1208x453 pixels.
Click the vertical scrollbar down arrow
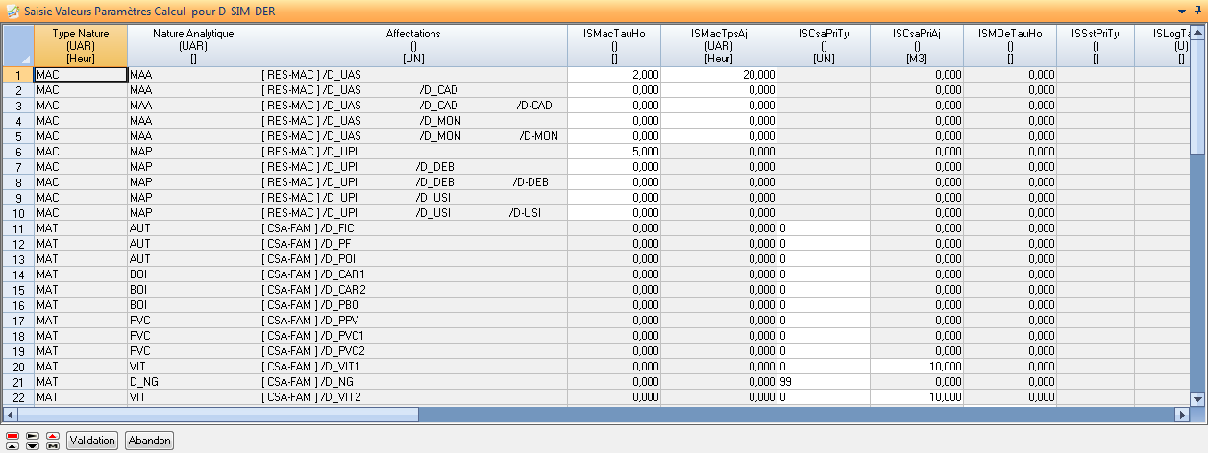(1197, 398)
